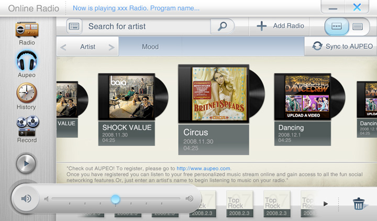Expand the station list with the right arrow
The image size is (377, 221).
pyautogui.click(x=326, y=204)
